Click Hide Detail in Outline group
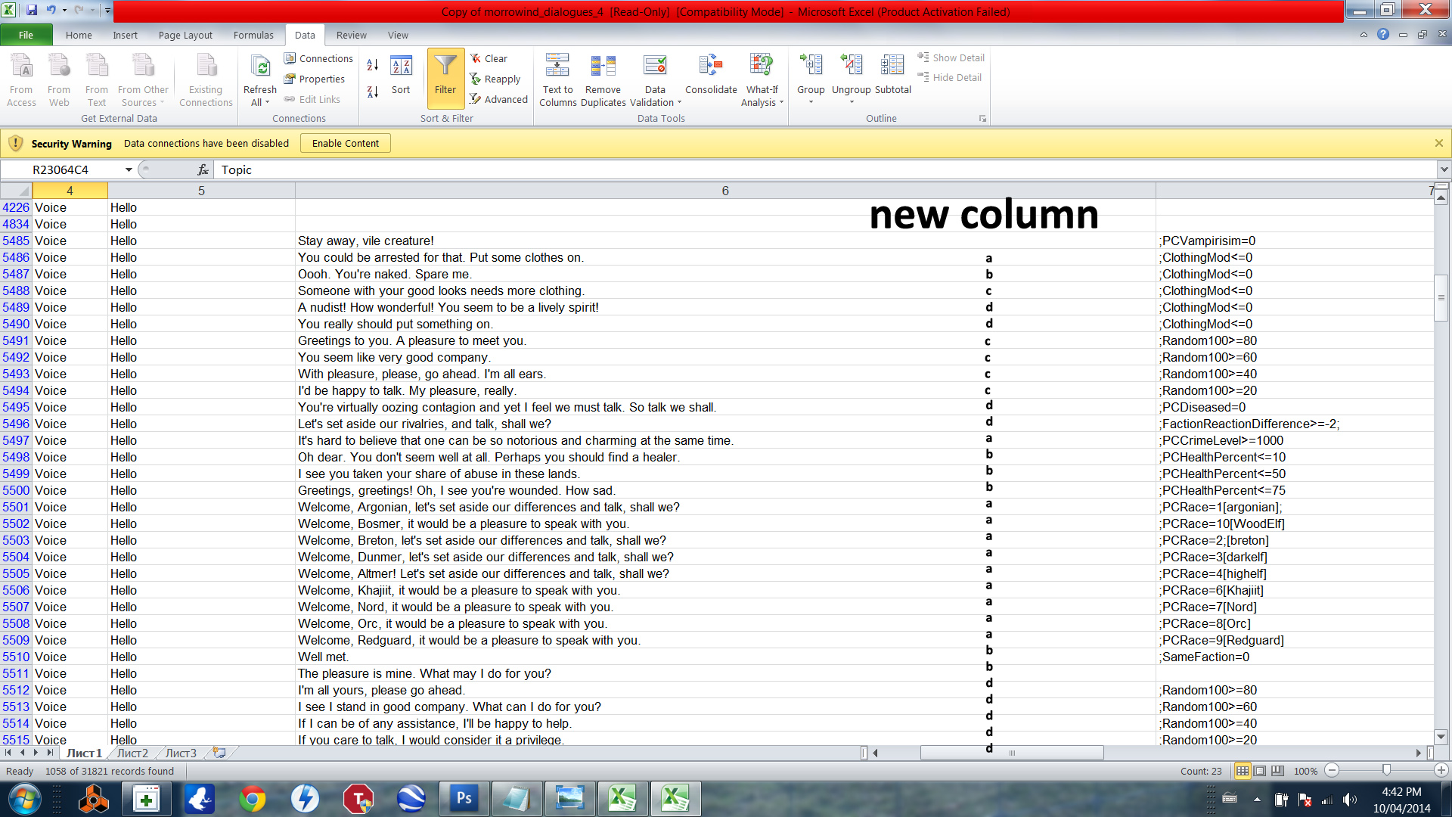The height and width of the screenshot is (817, 1452). [x=950, y=77]
